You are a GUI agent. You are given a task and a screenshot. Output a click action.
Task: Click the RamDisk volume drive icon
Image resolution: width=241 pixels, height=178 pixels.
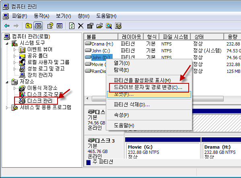[x=88, y=71]
